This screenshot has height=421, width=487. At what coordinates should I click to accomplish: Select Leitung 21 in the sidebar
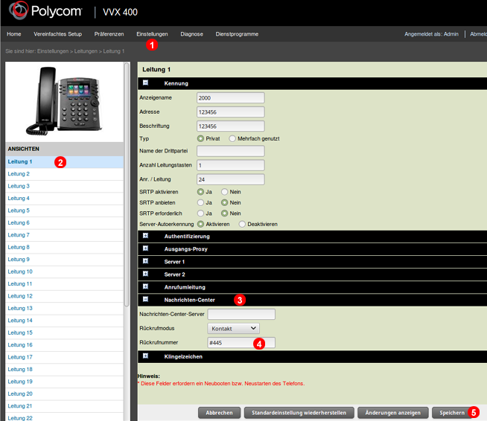coord(64,406)
